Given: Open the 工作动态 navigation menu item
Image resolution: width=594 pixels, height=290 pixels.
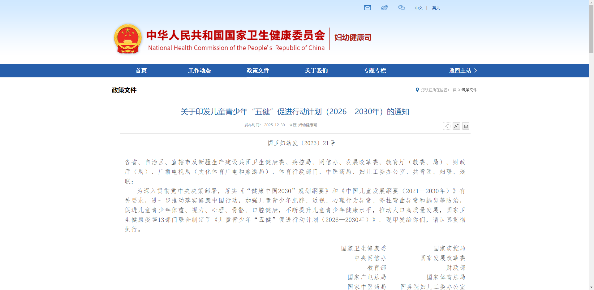Looking at the screenshot, I should 200,71.
